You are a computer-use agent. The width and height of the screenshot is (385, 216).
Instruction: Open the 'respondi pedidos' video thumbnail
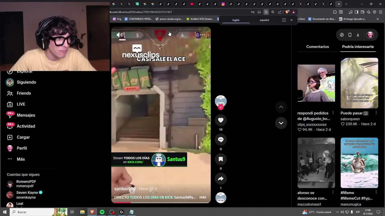[316, 83]
